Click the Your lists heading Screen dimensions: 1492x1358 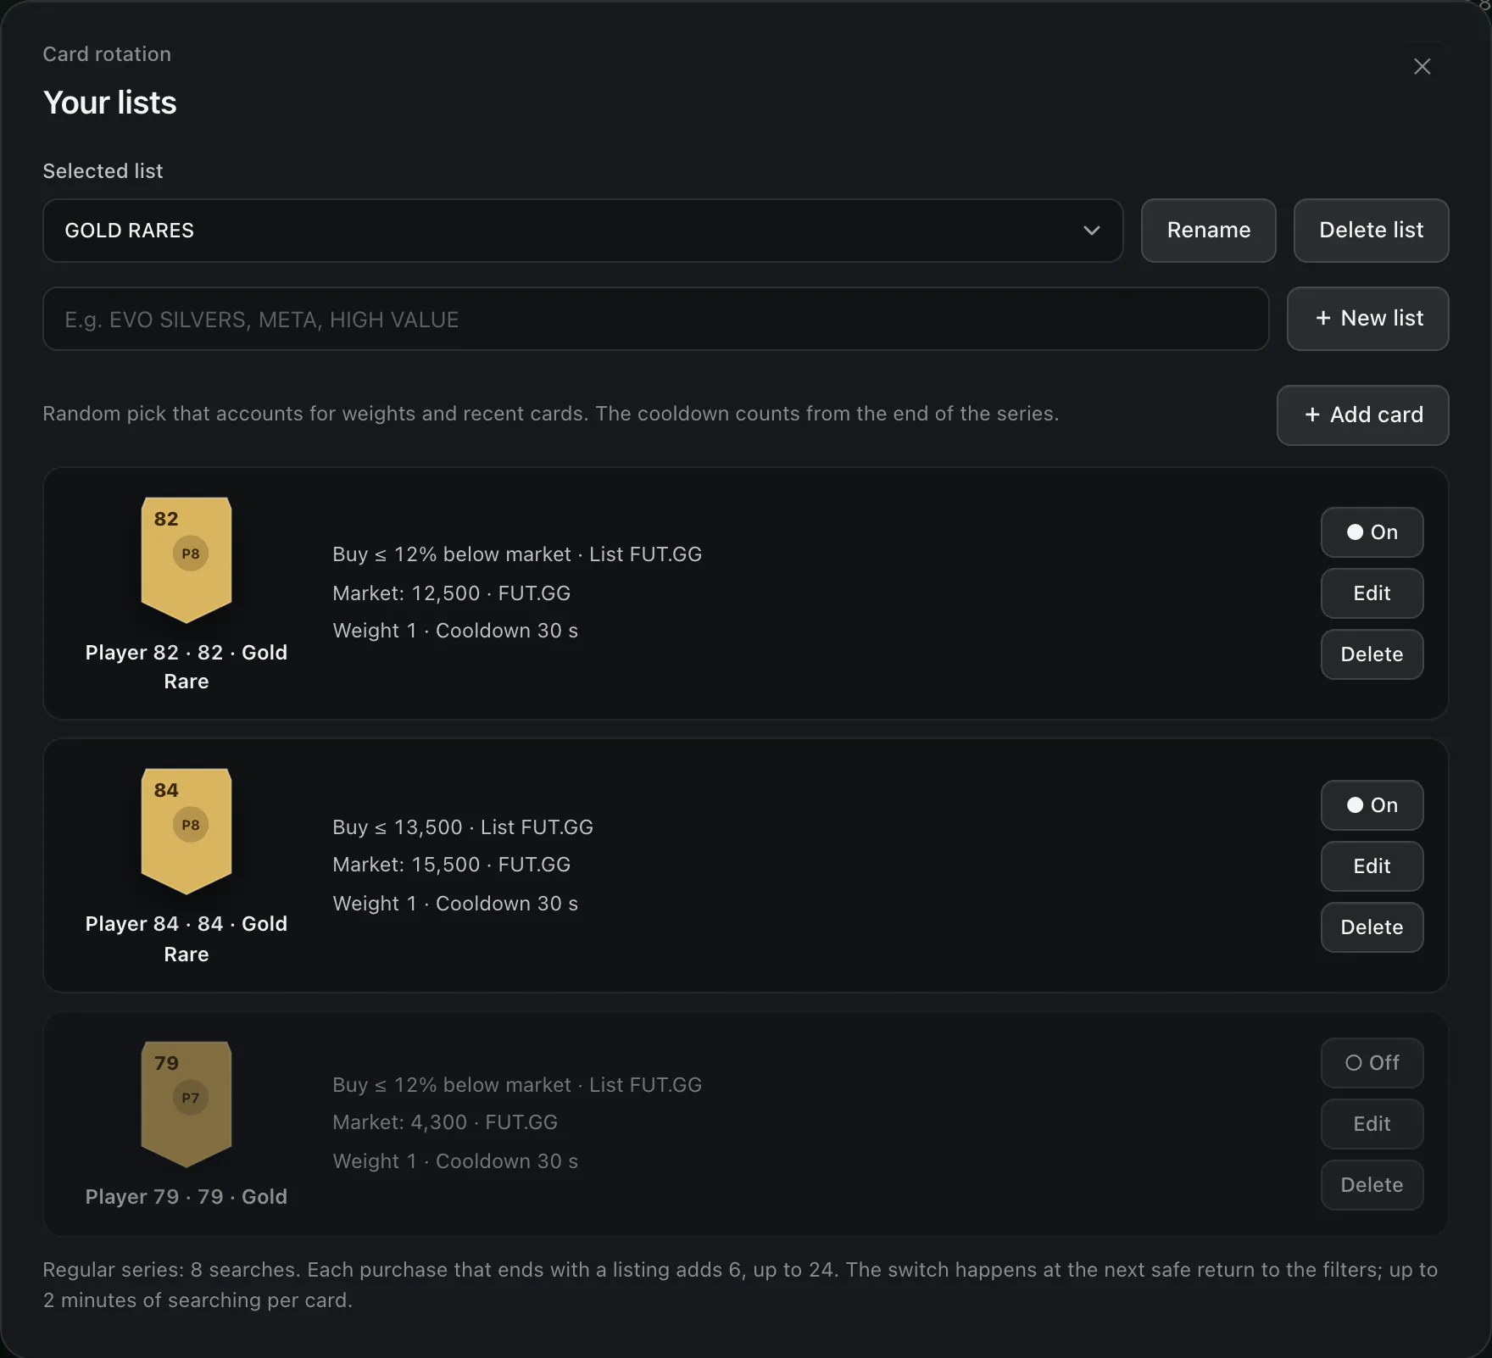(x=110, y=103)
